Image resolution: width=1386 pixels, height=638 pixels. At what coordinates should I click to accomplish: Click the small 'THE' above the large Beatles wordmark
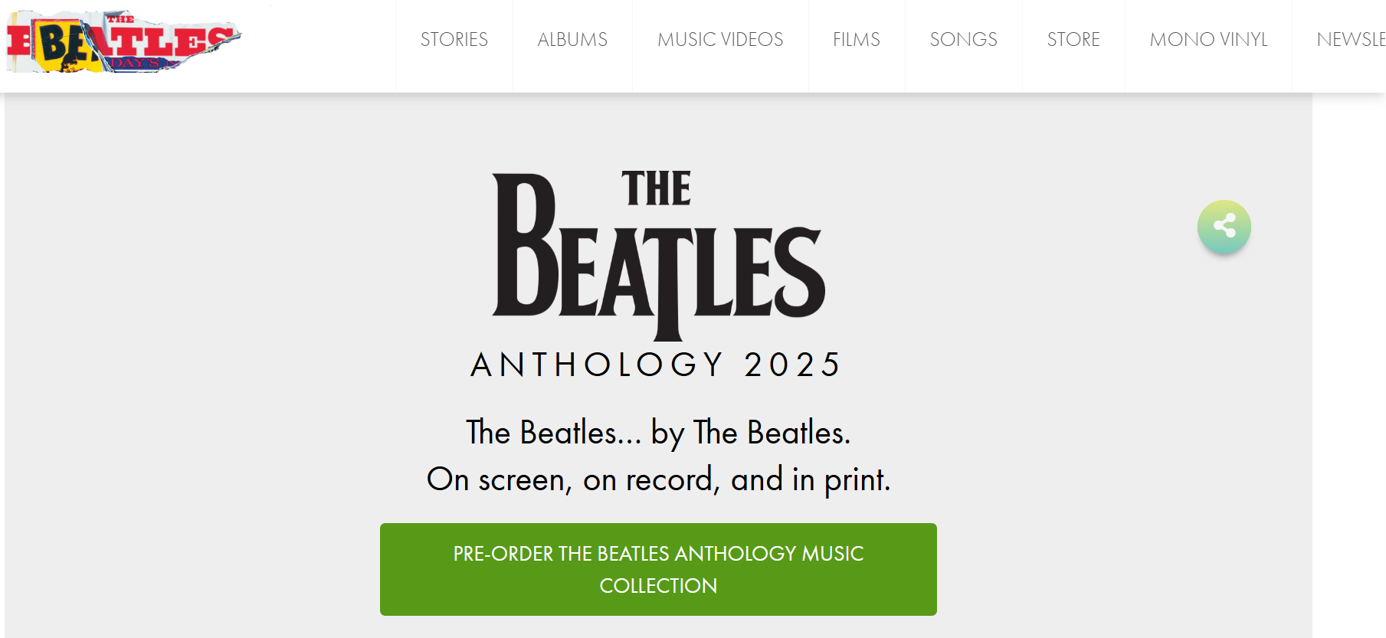click(x=656, y=189)
